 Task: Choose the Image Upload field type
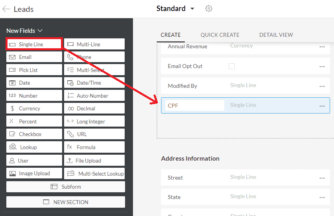[x=34, y=173]
